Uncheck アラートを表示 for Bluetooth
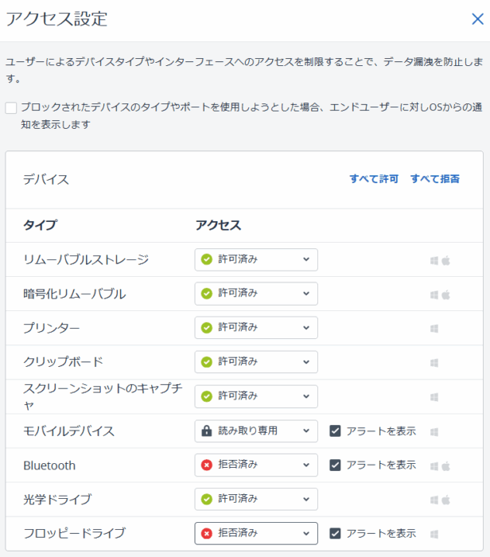 click(x=335, y=465)
